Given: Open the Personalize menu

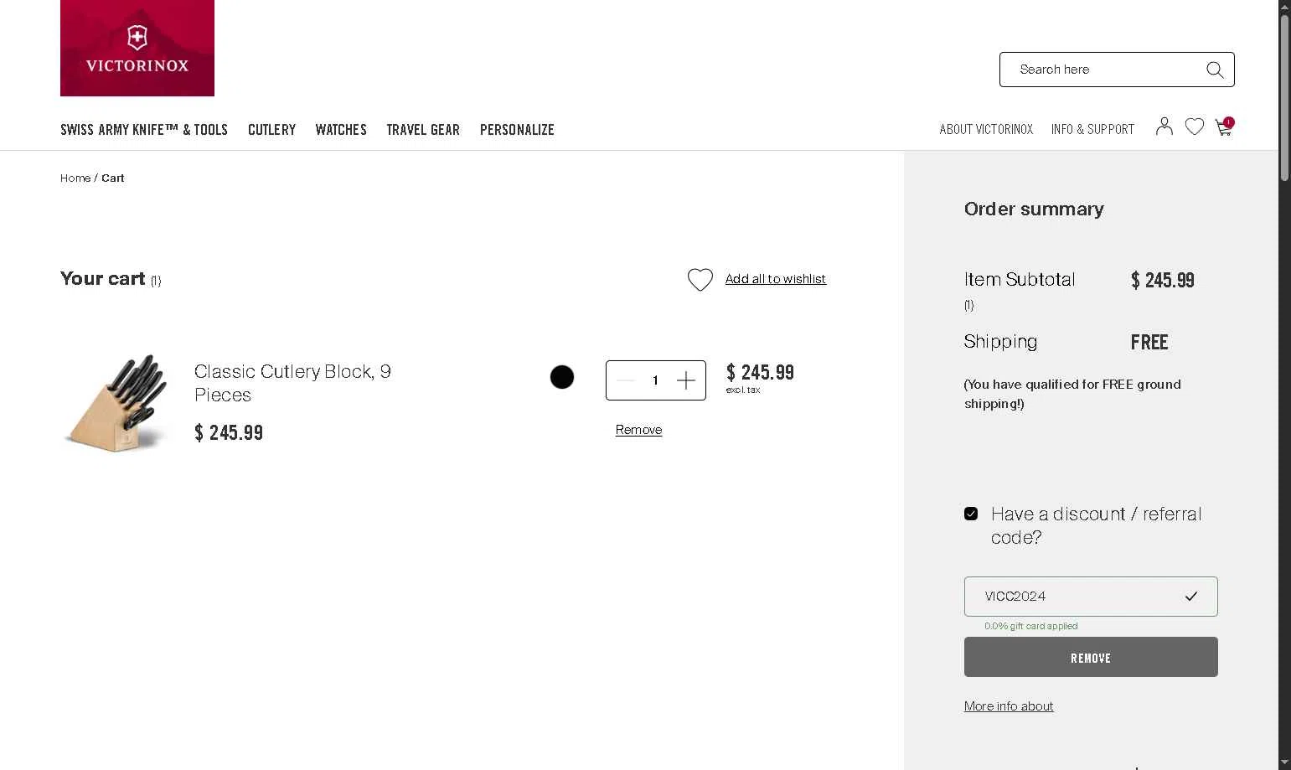Looking at the screenshot, I should [x=517, y=130].
